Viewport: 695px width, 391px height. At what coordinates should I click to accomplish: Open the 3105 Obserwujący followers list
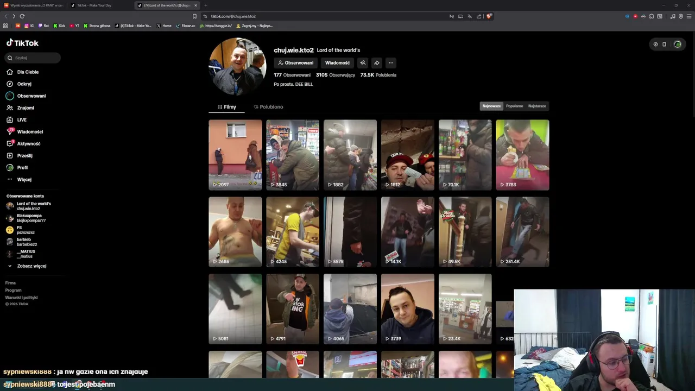click(336, 75)
